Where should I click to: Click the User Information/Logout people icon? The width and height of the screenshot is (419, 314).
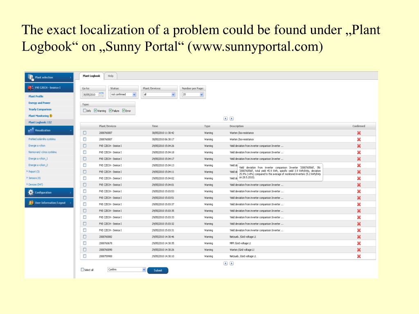(31, 203)
